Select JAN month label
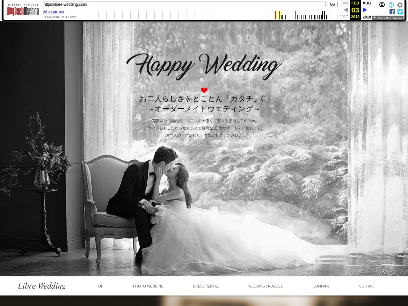The height and width of the screenshot is (306, 408). (344, 3)
